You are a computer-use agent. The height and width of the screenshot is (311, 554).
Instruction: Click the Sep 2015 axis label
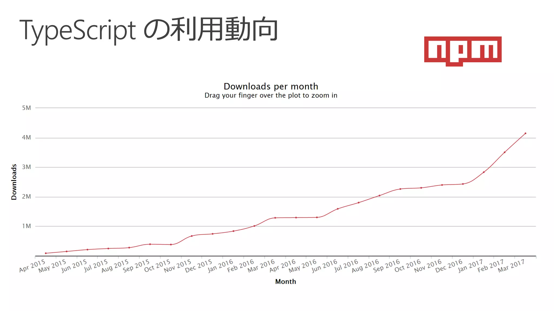click(136, 266)
